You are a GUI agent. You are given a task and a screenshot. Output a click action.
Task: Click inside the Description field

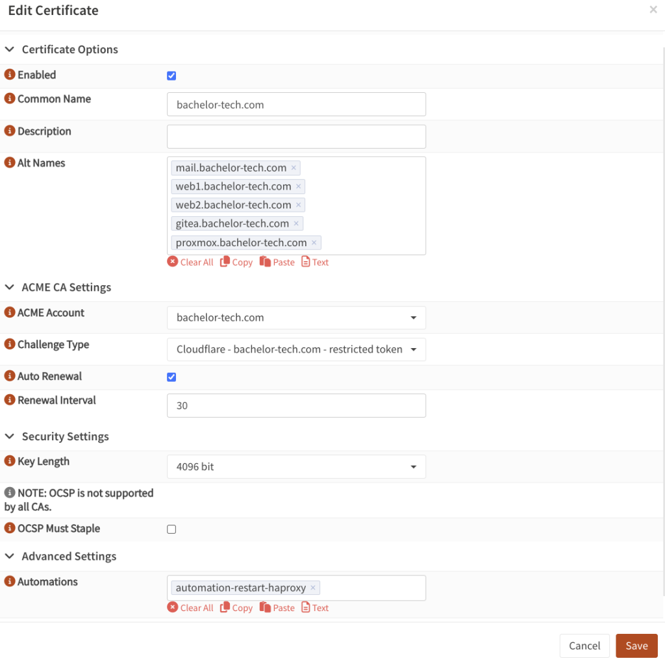(296, 136)
